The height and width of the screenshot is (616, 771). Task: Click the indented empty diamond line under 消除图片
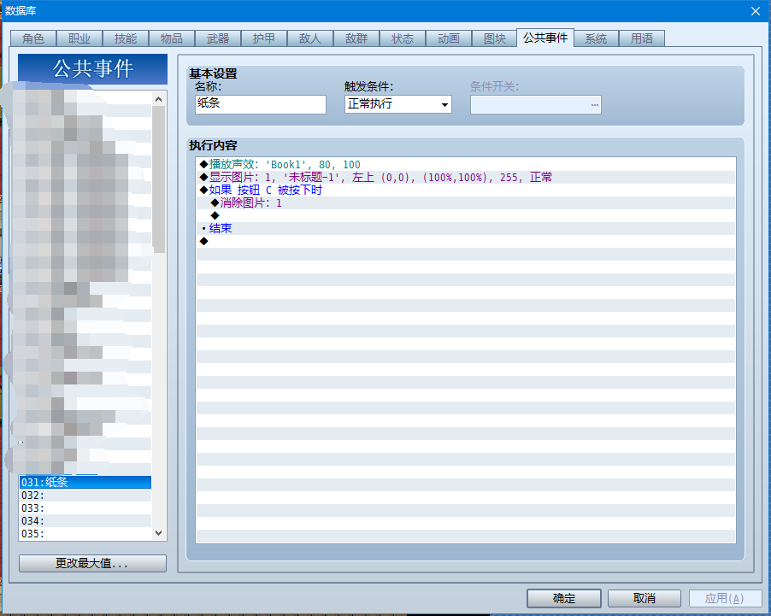pos(466,215)
